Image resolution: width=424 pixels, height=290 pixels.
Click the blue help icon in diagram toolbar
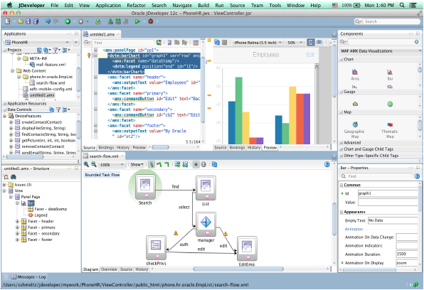click(x=327, y=164)
